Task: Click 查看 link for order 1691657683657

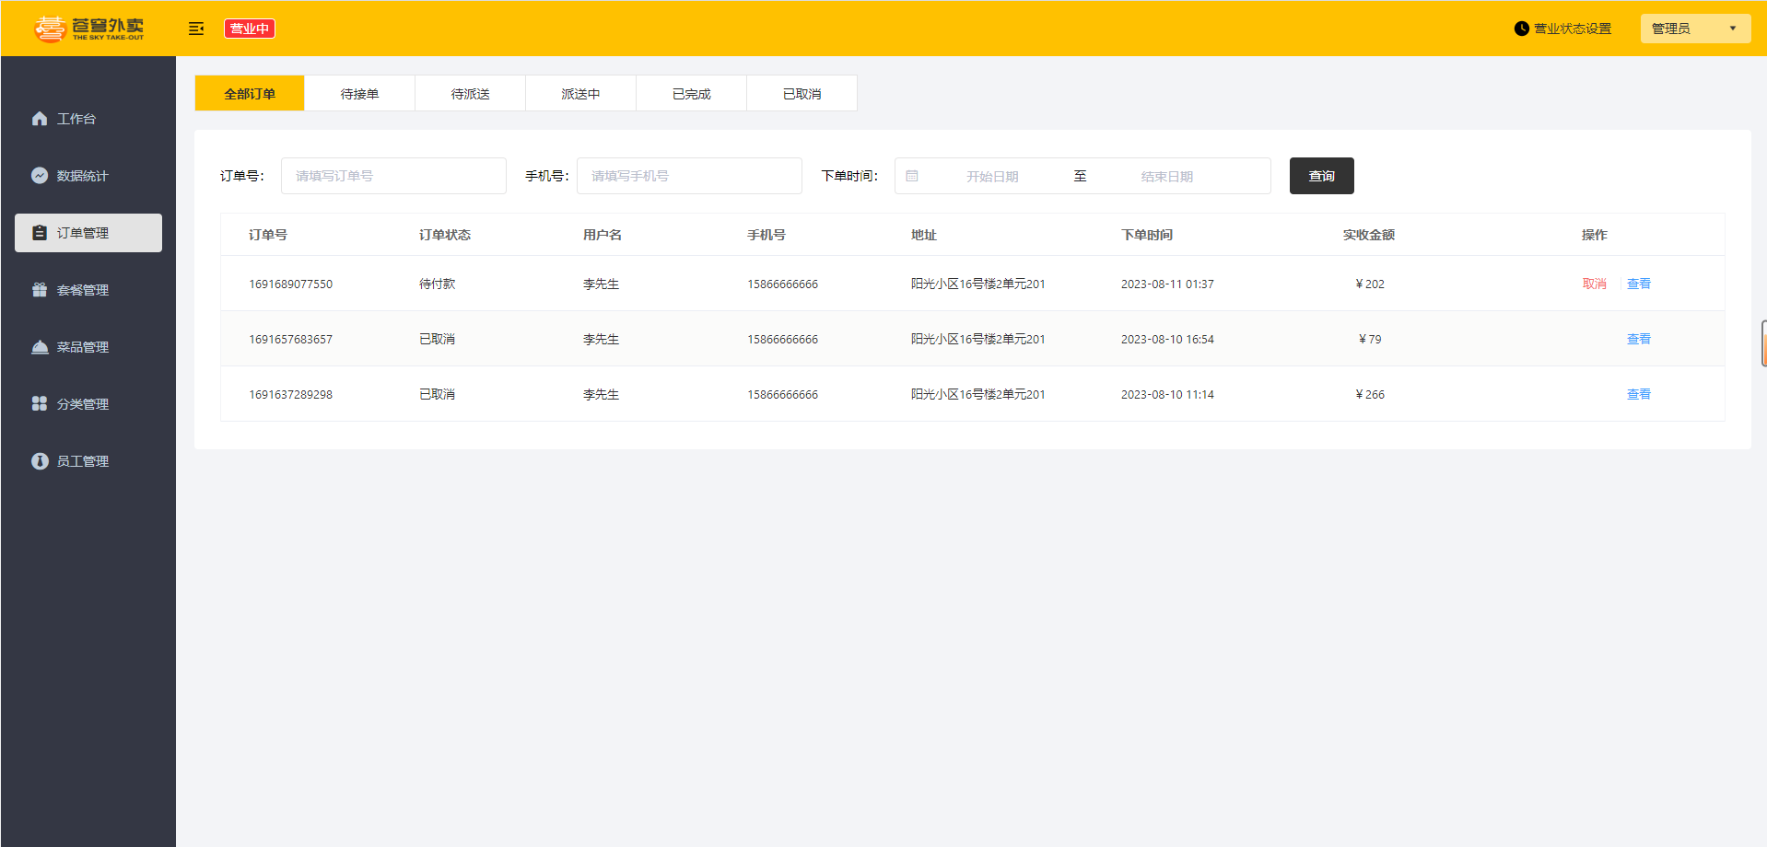Action: [1639, 339]
